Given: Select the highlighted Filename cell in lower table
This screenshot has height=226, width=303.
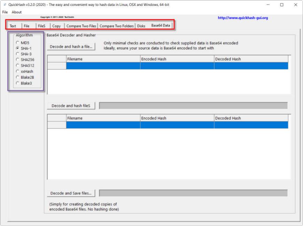Looking at the screenshot, I should point(103,125).
